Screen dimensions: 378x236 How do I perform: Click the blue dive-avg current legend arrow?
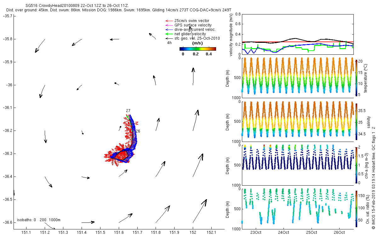[169, 30]
